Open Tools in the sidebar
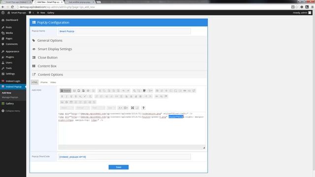315x177 pixels. coord(9,68)
